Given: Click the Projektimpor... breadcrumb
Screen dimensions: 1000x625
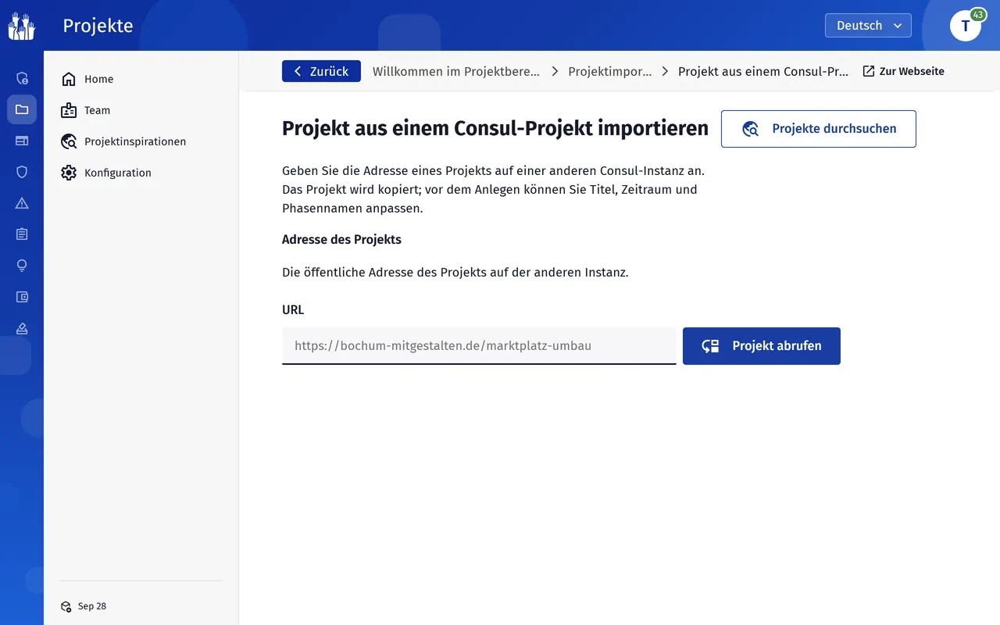Looking at the screenshot, I should coord(610,71).
